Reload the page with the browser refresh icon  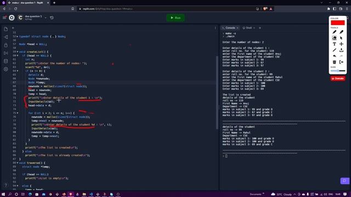tap(16, 9)
